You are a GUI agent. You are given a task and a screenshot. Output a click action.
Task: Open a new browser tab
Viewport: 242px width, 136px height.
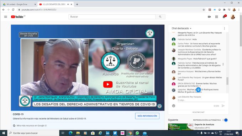pos(77,4)
